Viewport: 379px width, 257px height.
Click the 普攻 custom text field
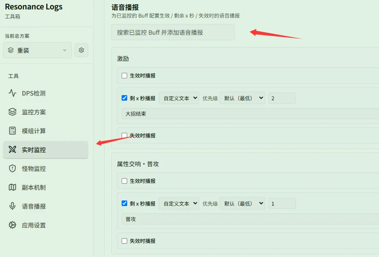pyautogui.click(x=250, y=219)
